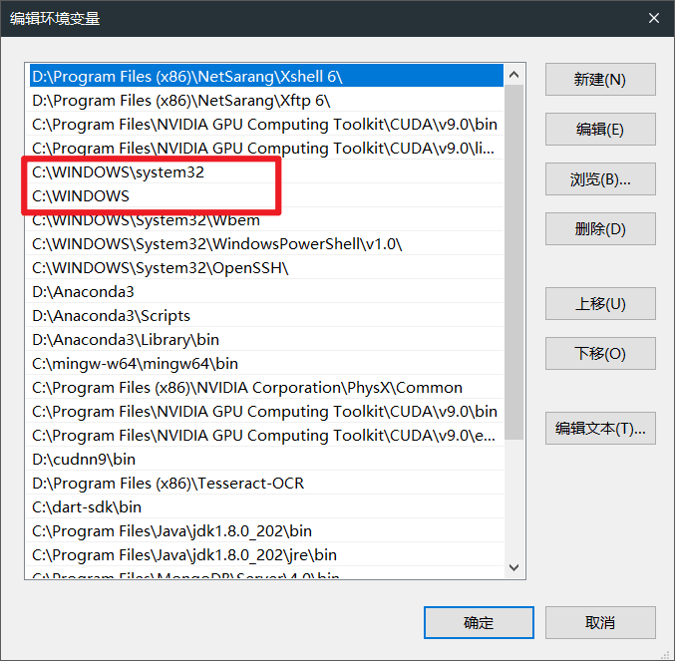Close the 编辑环境变量 dialog window
The image size is (675, 661).
click(653, 18)
